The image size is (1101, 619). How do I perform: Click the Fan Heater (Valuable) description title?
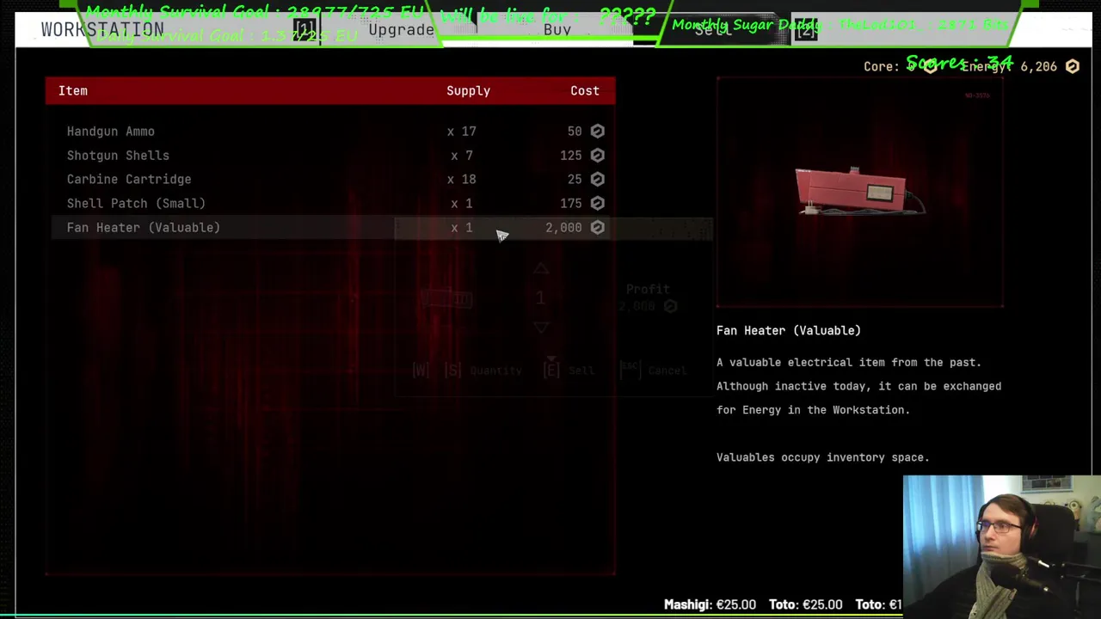click(789, 330)
